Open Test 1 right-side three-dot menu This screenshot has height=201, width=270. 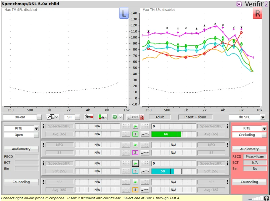[x=227, y=126]
